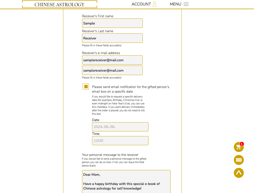This screenshot has width=254, height=193.
Task: Click the scroll-to-top arrow icon
Action: click(239, 173)
